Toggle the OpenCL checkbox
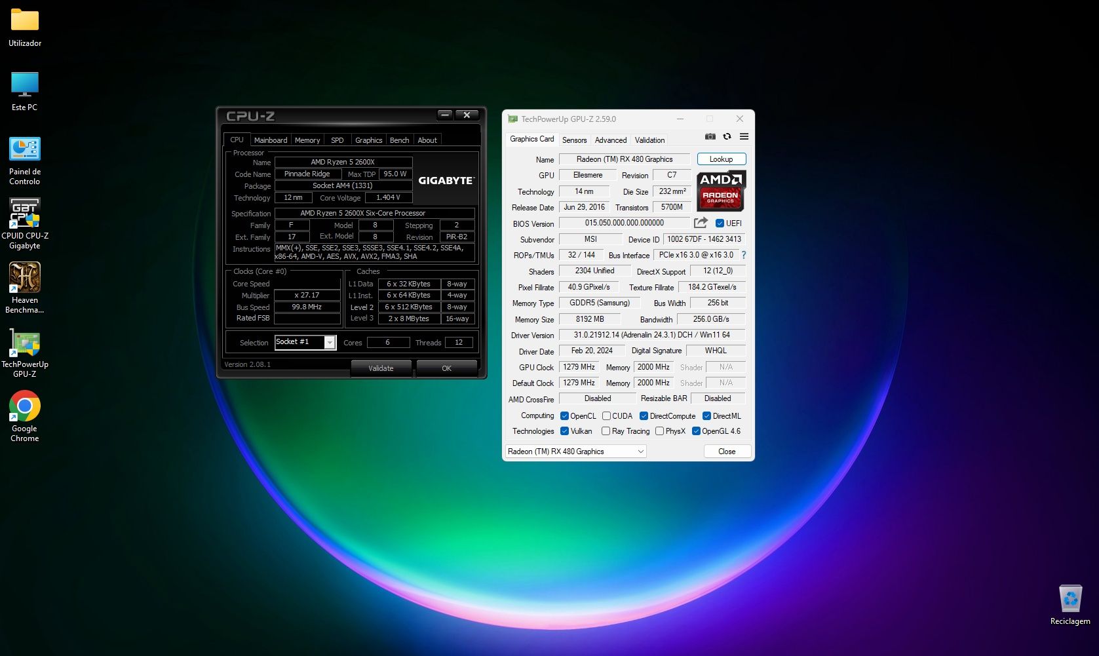Image resolution: width=1099 pixels, height=656 pixels. 564,415
